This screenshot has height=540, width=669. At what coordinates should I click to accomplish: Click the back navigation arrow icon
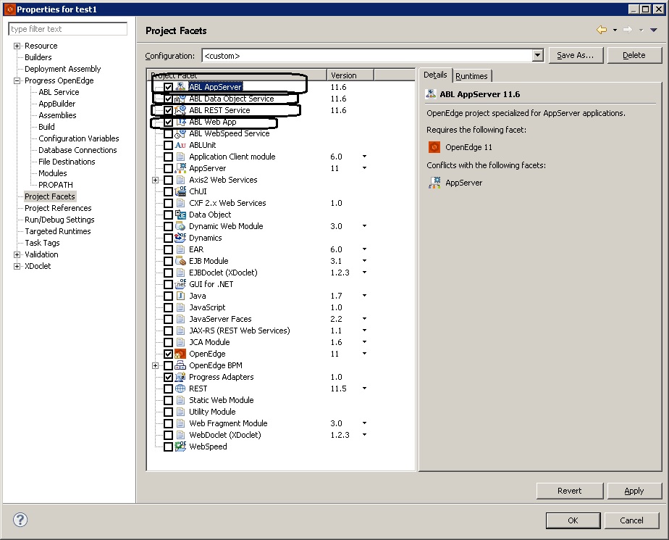(602, 30)
